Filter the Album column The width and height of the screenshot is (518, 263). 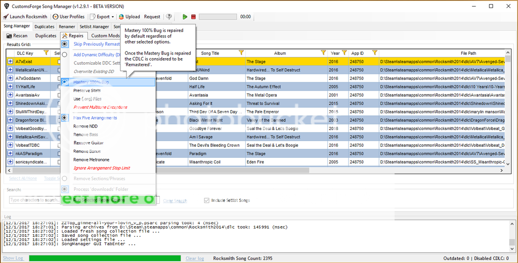click(x=323, y=53)
